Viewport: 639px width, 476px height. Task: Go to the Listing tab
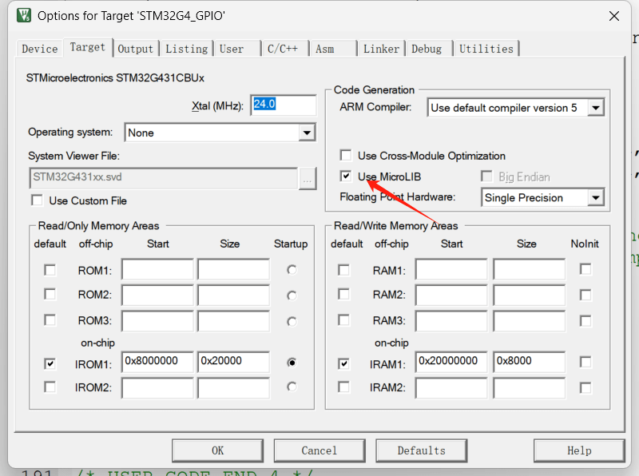tap(186, 49)
